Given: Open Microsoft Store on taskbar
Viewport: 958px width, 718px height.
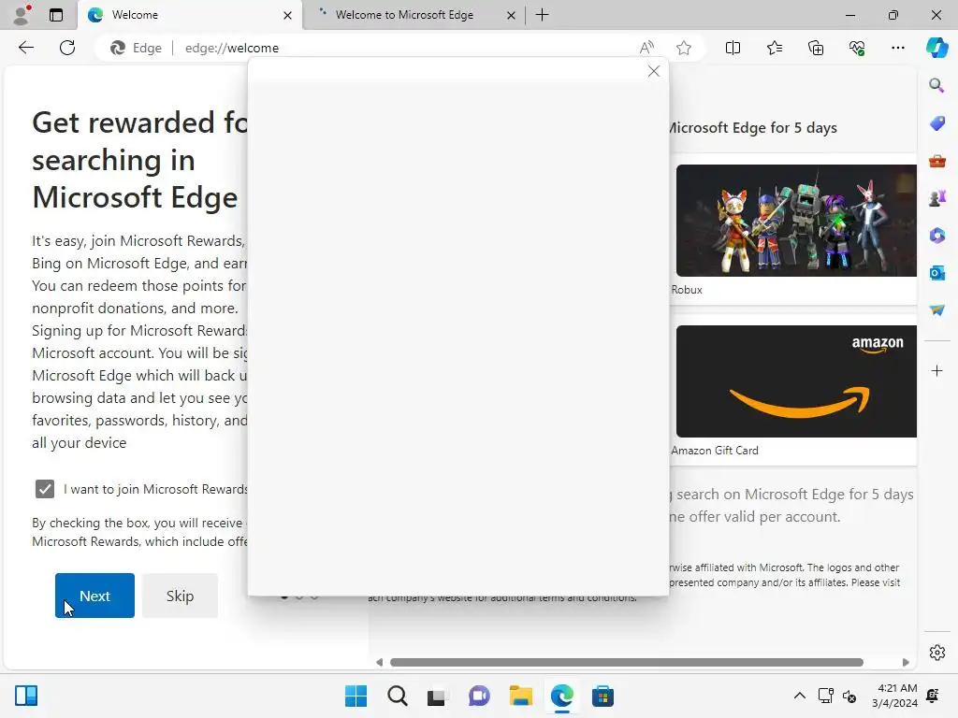Looking at the screenshot, I should coord(602,696).
